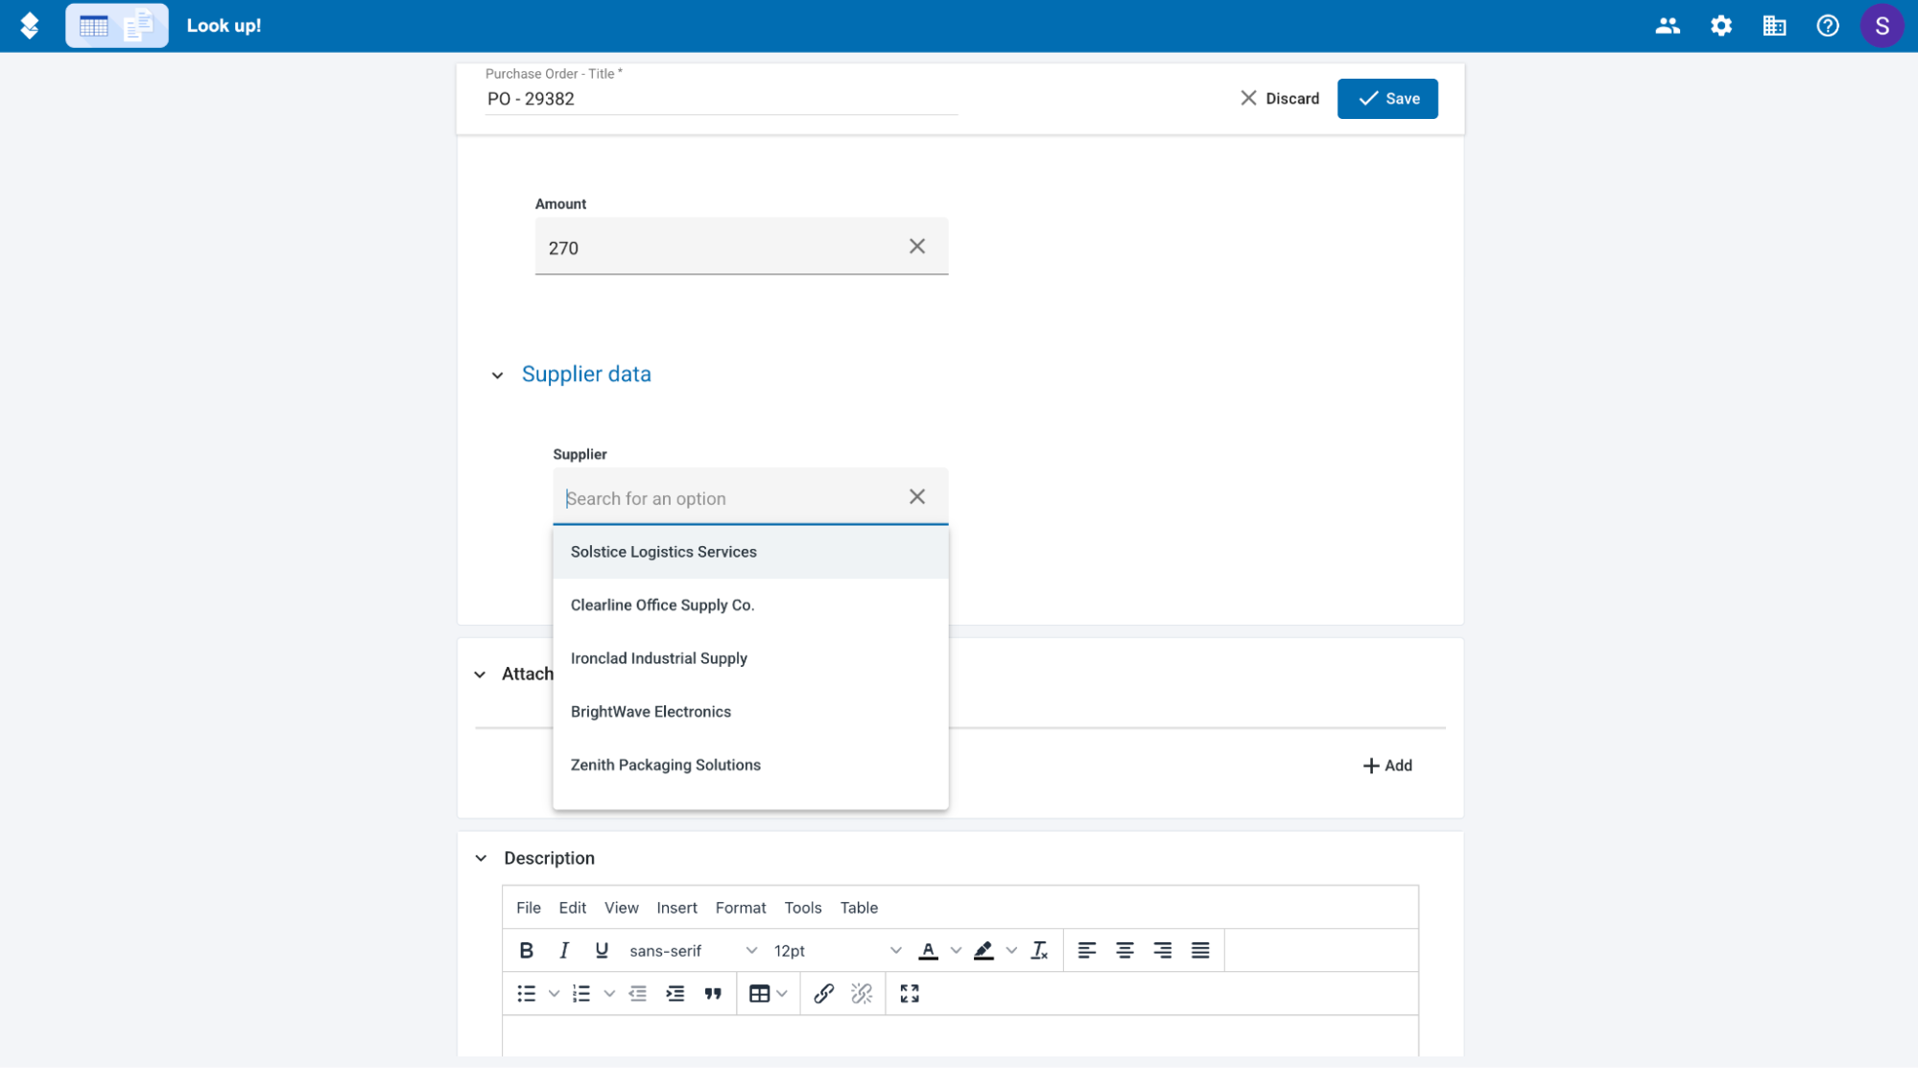Open the organization building icon
The width and height of the screenshot is (1918, 1068).
click(x=1774, y=26)
